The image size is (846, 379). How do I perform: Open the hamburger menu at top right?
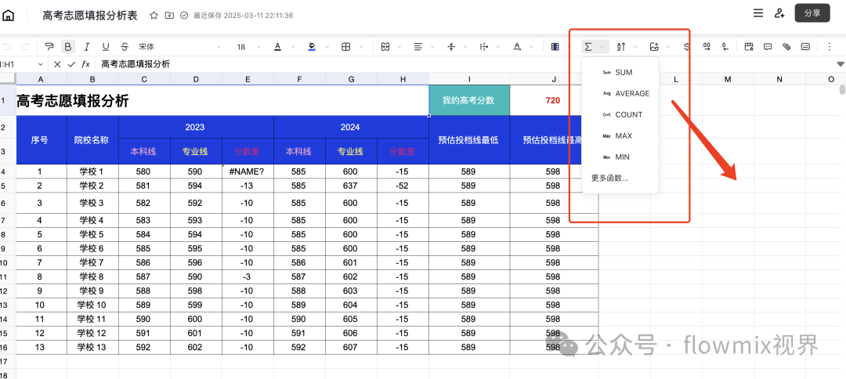pyautogui.click(x=758, y=13)
